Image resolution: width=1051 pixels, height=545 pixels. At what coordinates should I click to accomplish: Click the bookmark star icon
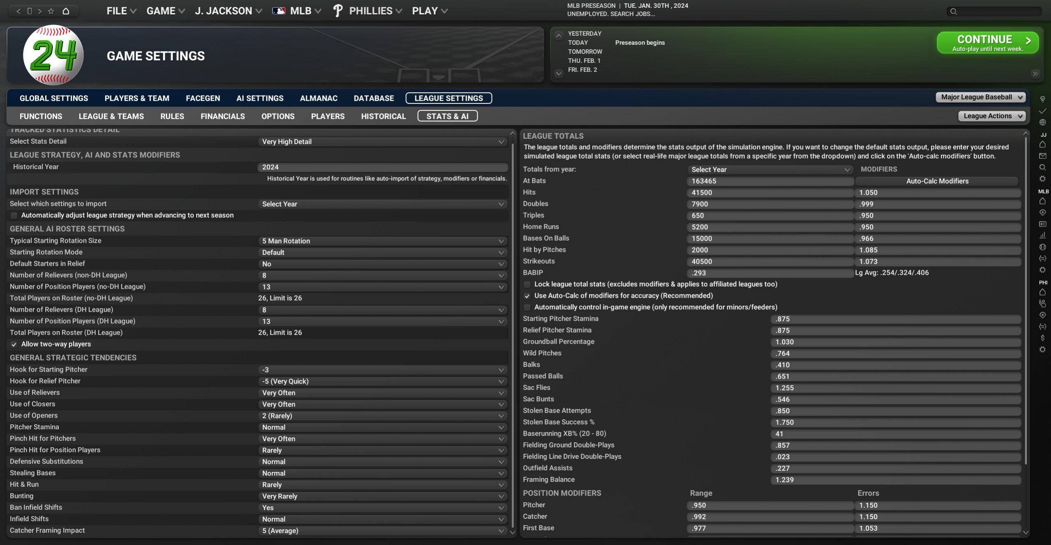[x=51, y=11]
